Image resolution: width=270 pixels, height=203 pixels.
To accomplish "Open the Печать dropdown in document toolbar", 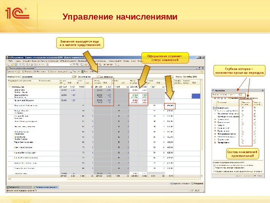I will pos(75,72).
